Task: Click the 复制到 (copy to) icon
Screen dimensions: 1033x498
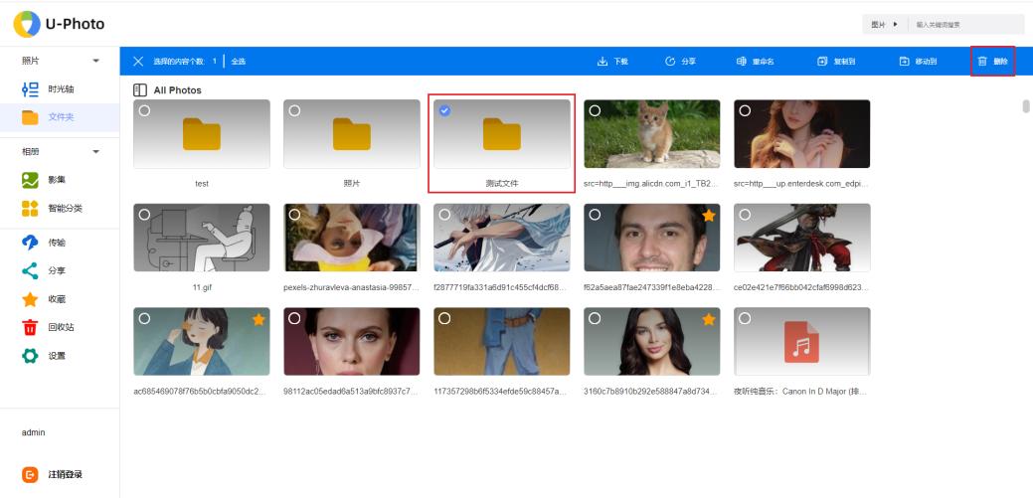Action: point(822,62)
